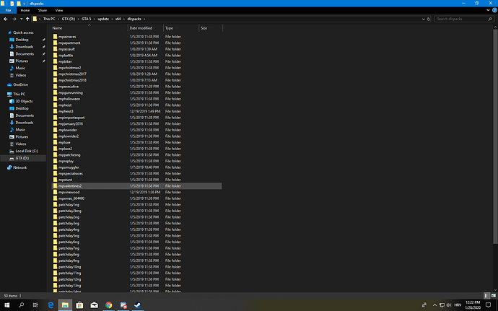Open Steam from the taskbar

click(138, 305)
